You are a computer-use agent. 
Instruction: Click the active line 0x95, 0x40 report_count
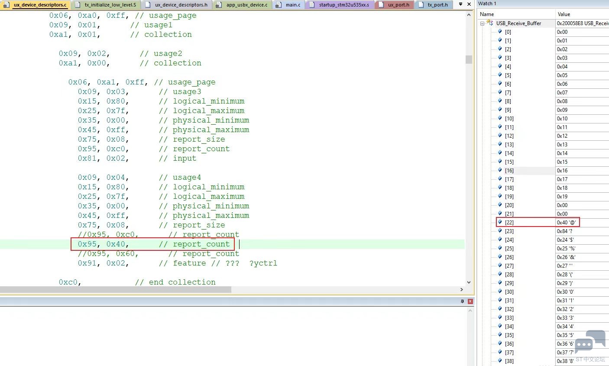[154, 244]
